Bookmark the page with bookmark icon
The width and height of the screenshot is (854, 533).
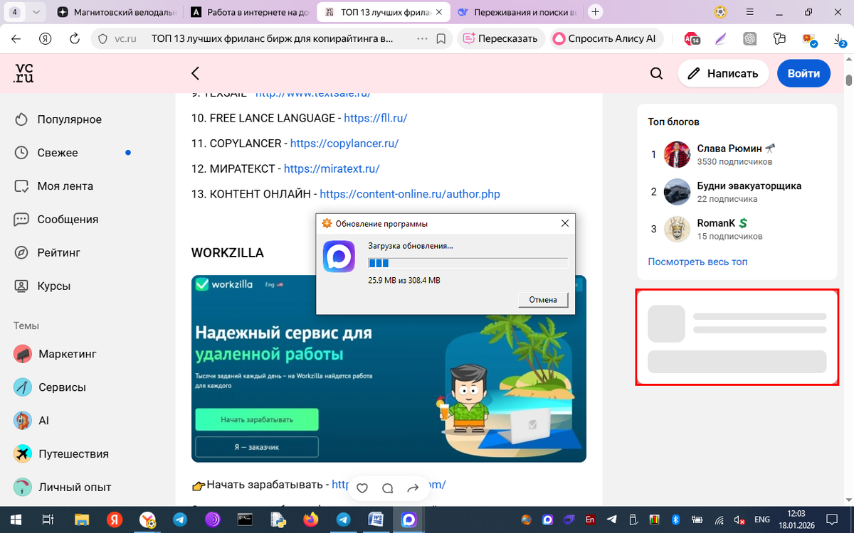(441, 38)
